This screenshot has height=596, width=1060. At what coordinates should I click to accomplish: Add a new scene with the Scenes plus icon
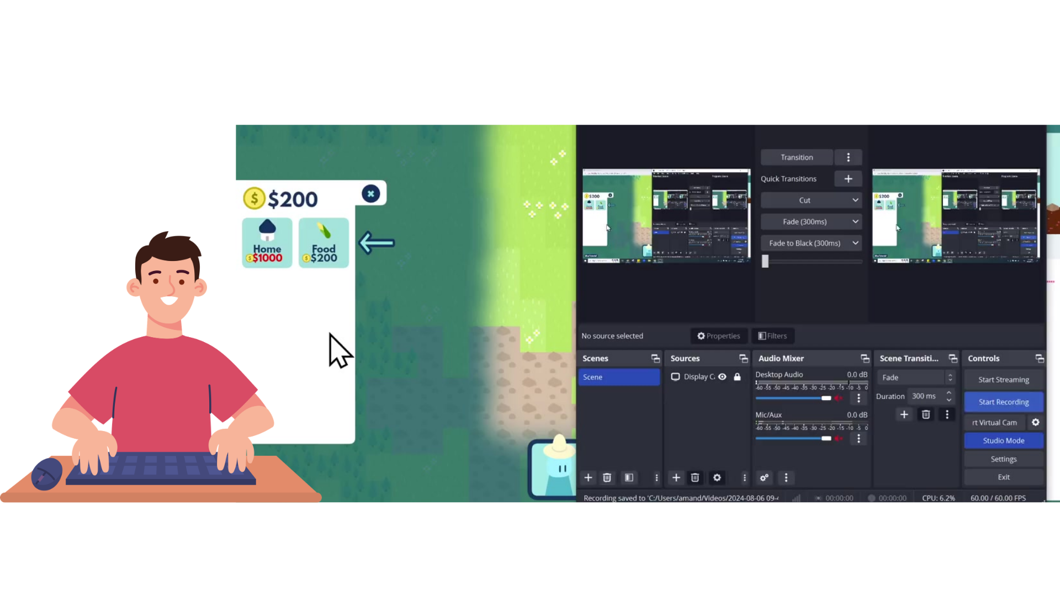click(x=588, y=478)
